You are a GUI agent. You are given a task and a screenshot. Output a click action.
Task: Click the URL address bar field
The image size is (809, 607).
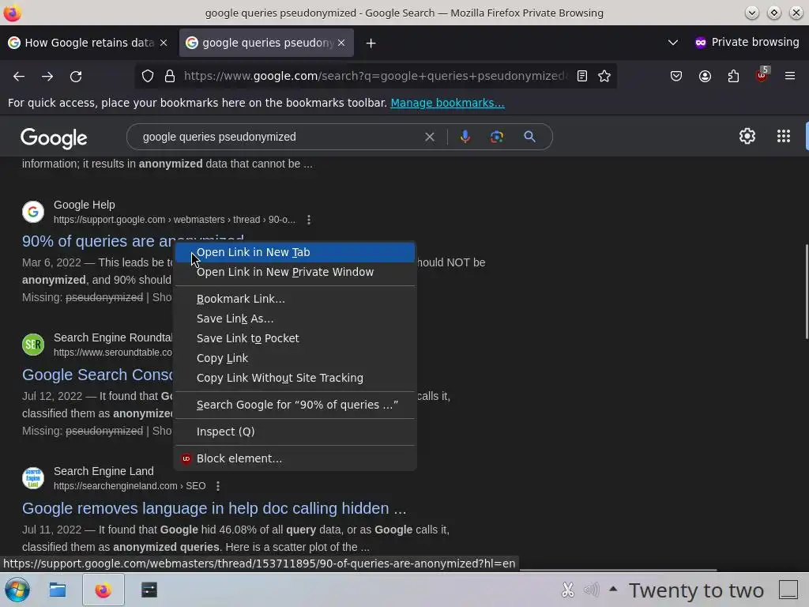[374, 77]
